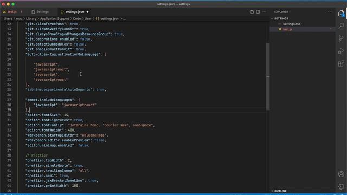
Task: Click "prettier.tabWidth" key text
Action: pos(45,160)
